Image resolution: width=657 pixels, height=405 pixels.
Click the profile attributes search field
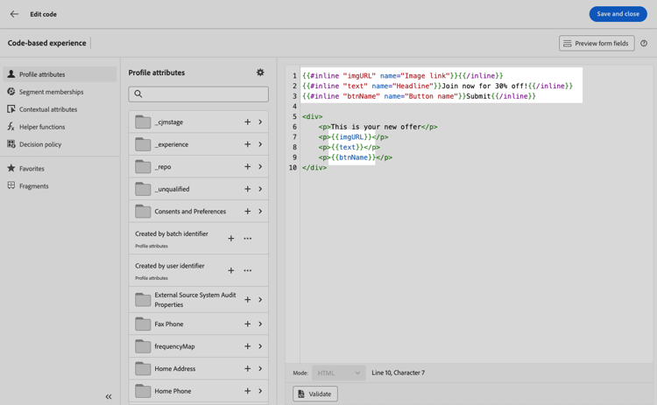tap(199, 94)
